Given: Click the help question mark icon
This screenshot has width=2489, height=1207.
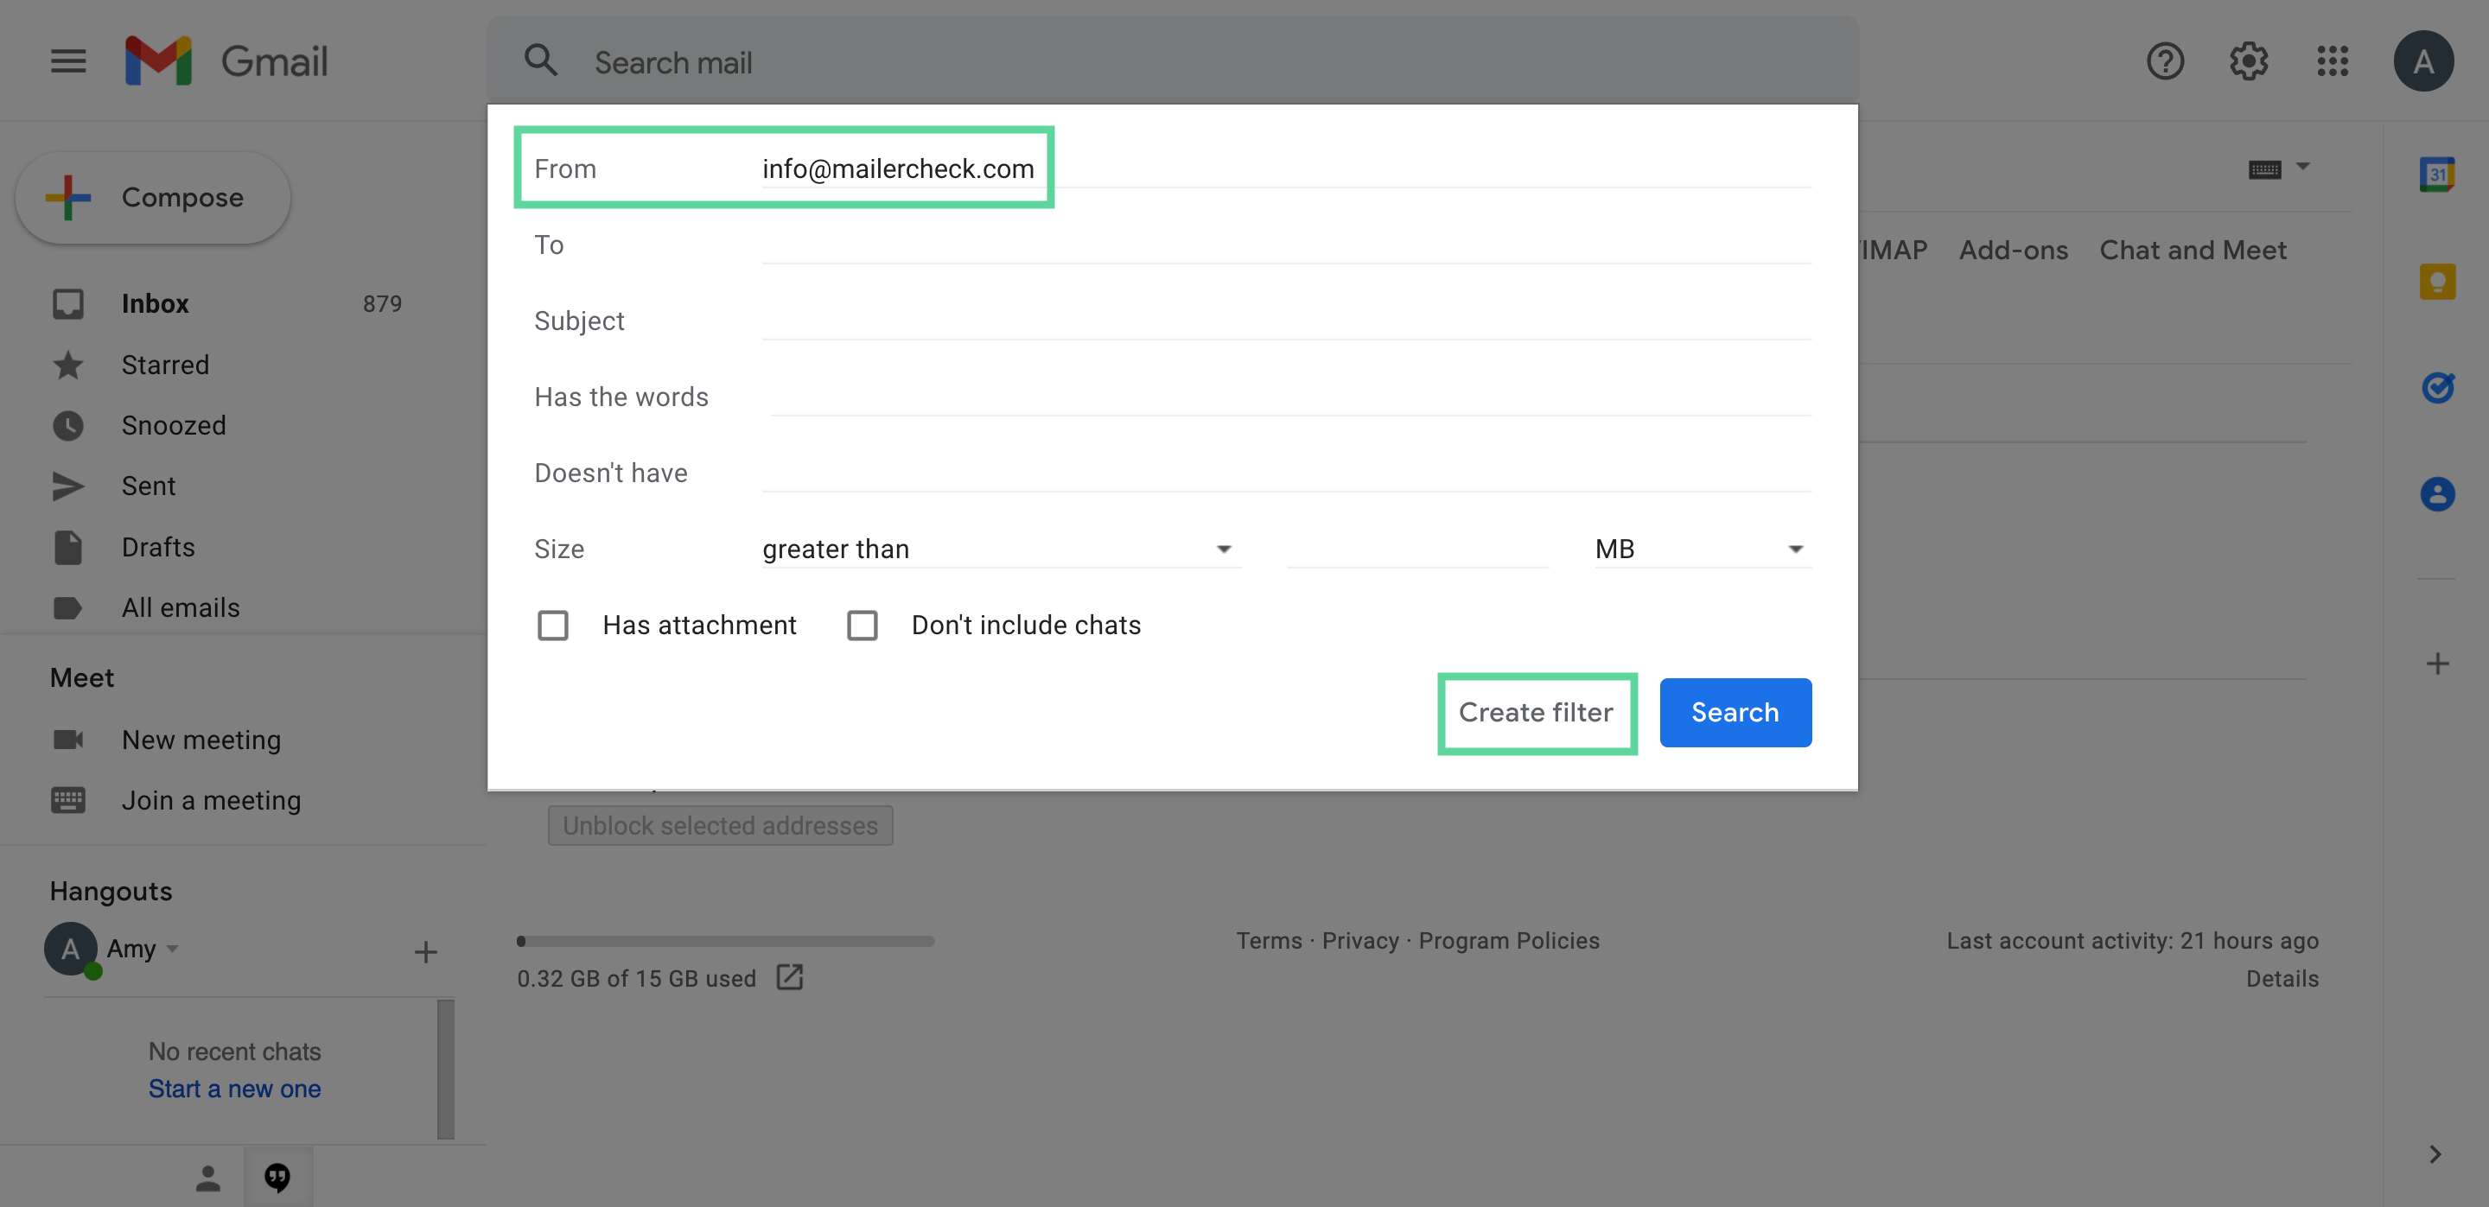Looking at the screenshot, I should point(2165,60).
